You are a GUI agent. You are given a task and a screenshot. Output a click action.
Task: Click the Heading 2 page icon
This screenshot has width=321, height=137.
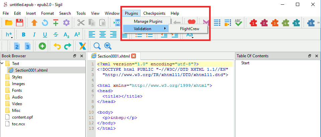pyautogui.click(x=17, y=46)
